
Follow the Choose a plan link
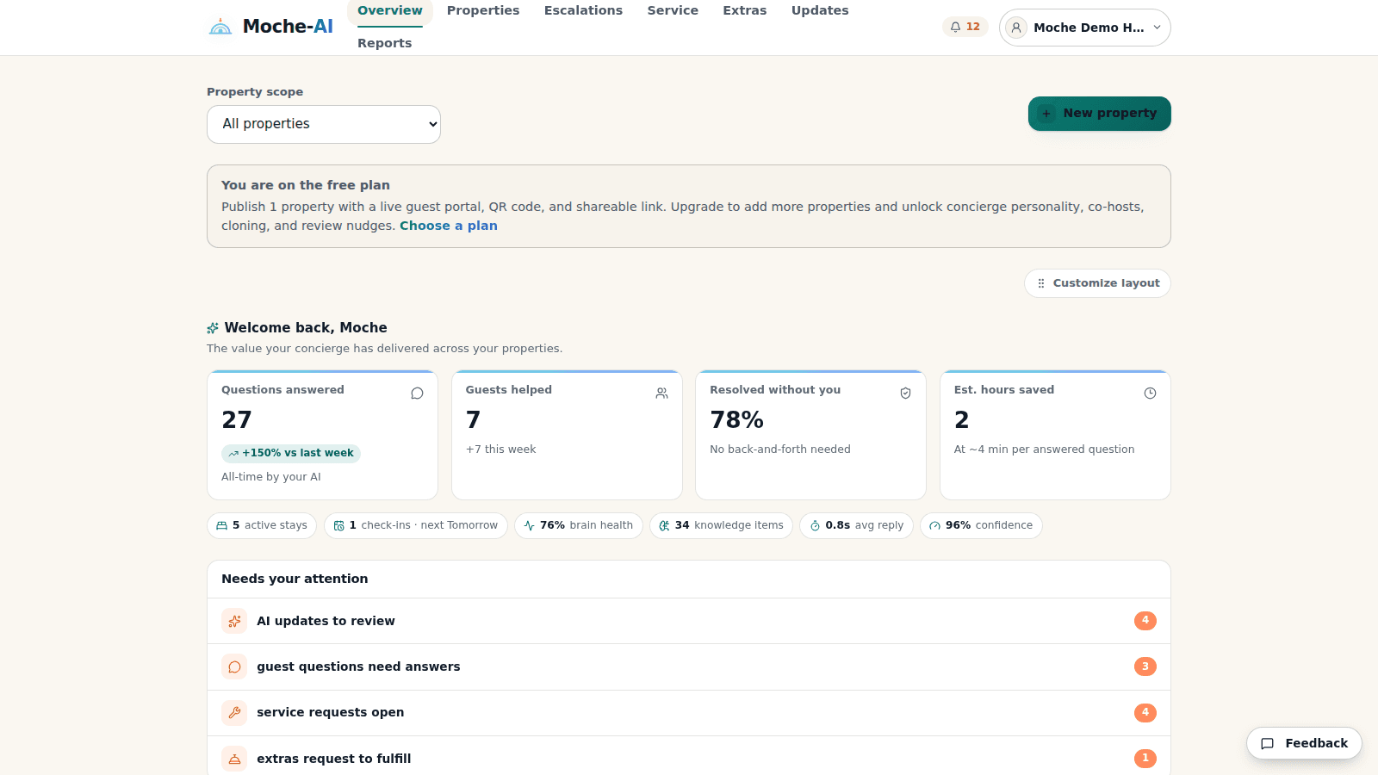pyautogui.click(x=449, y=226)
